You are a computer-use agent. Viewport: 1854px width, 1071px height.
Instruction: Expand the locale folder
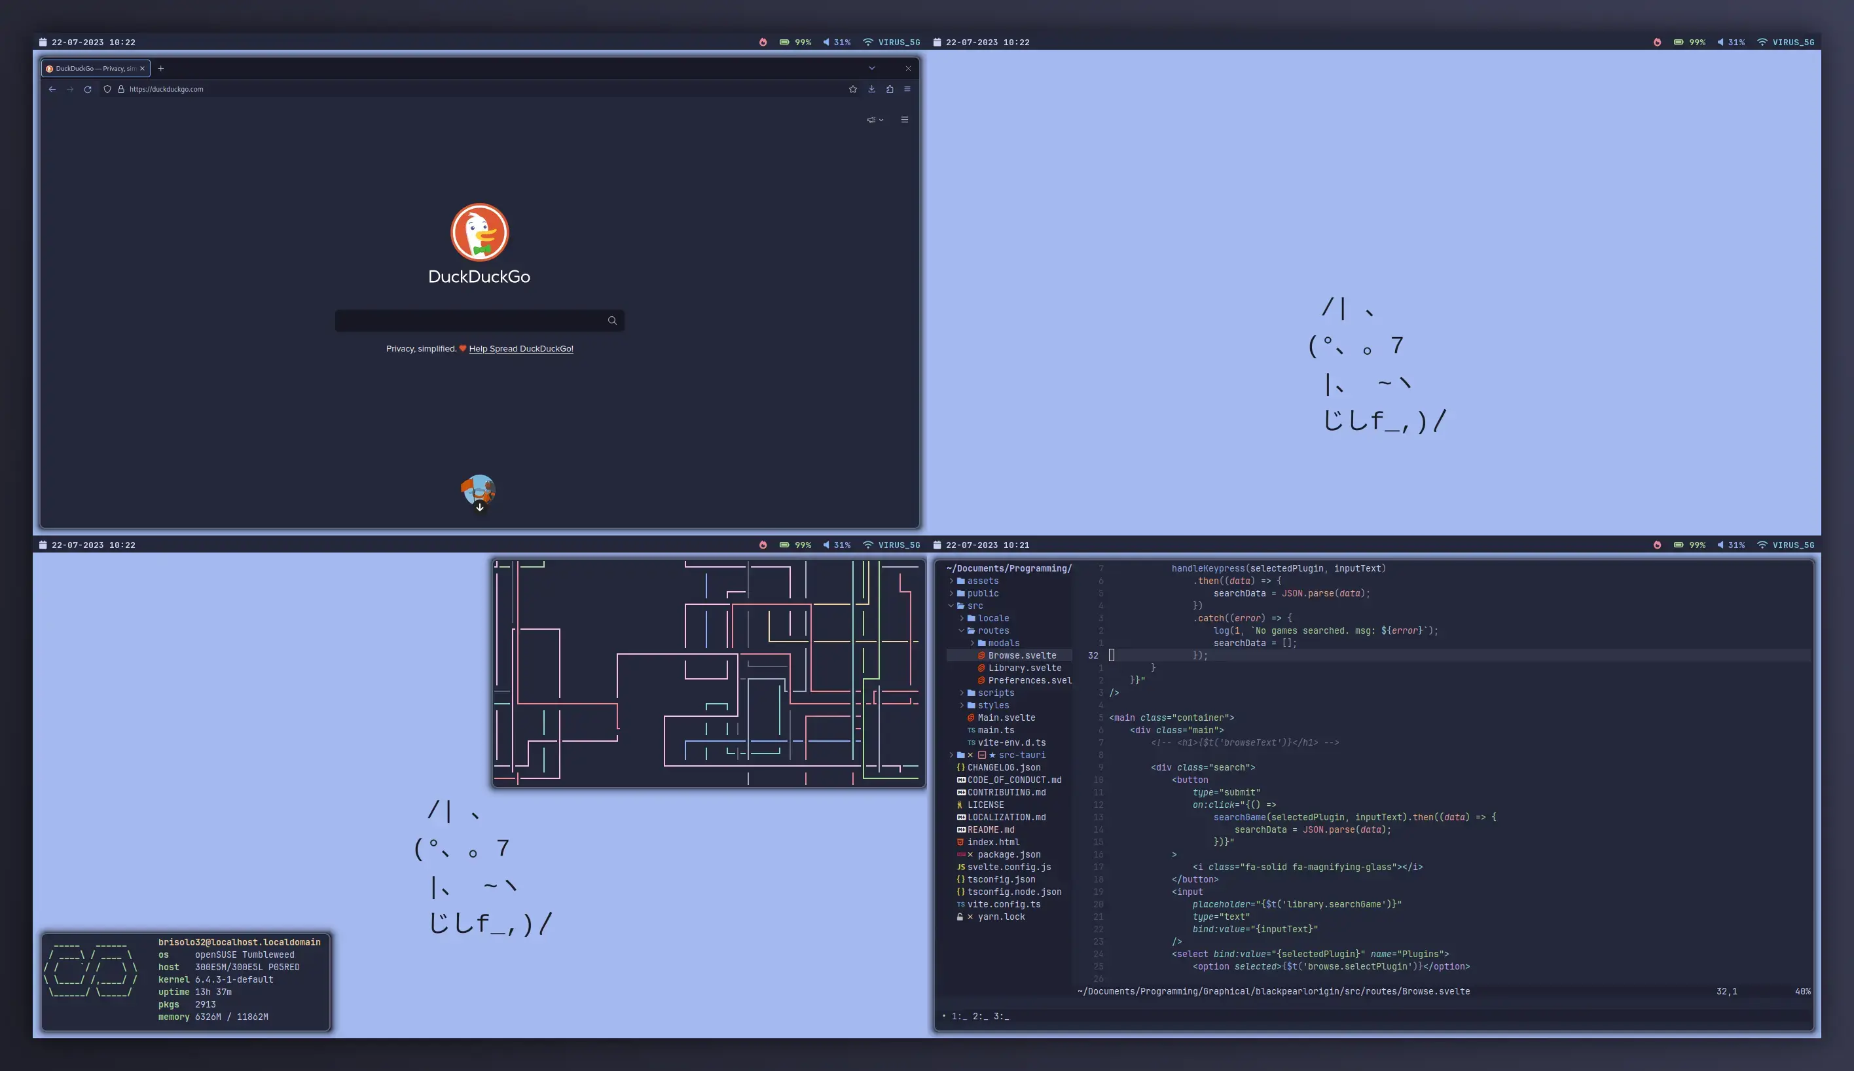click(x=962, y=619)
